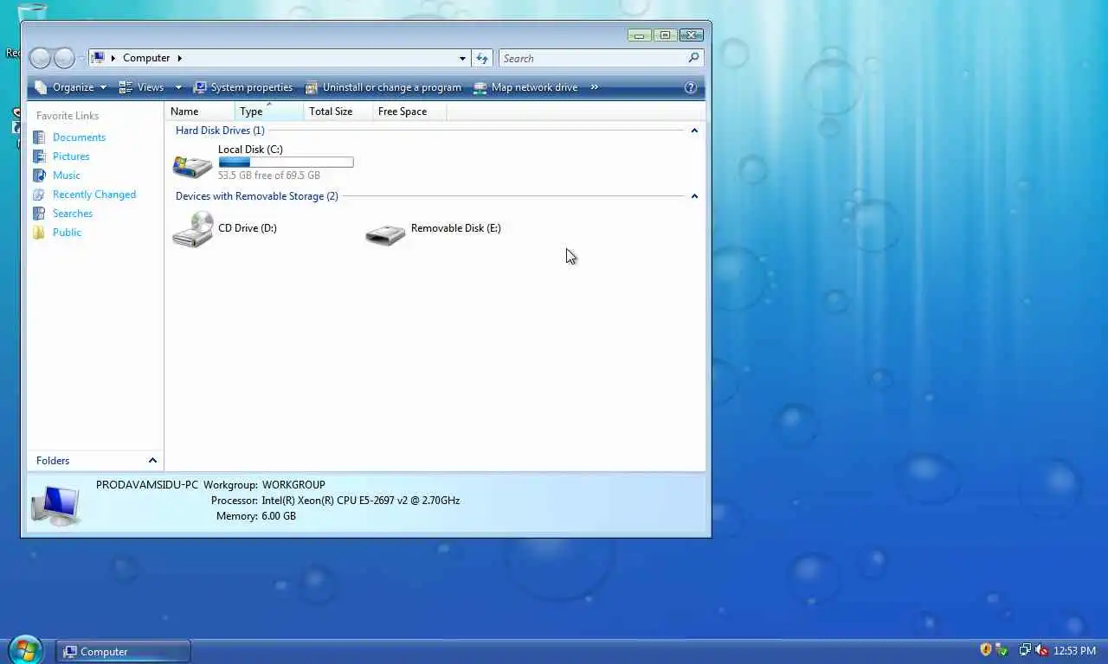Expand the Folders pane
The image size is (1108, 664).
click(x=152, y=461)
